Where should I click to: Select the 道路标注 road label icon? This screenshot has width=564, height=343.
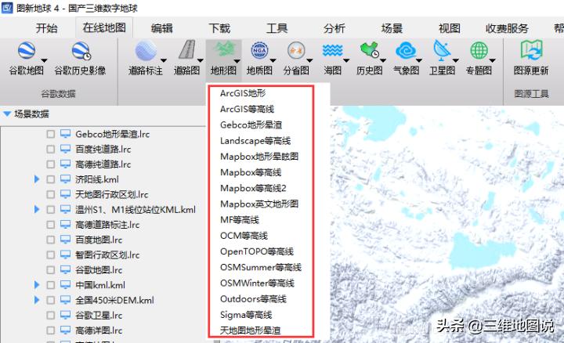point(146,50)
